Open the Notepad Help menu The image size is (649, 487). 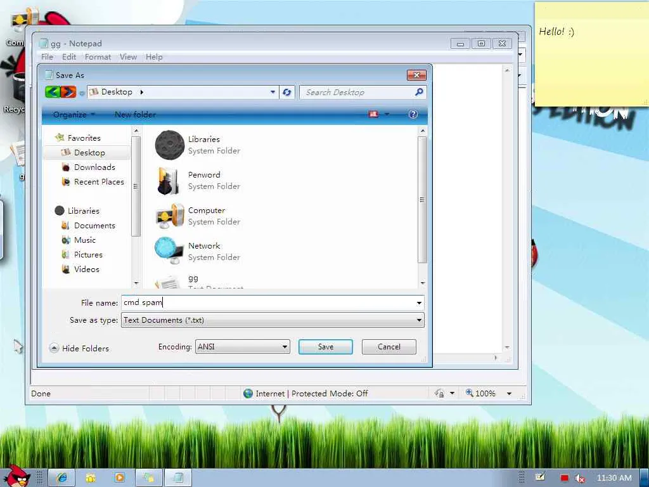(154, 56)
